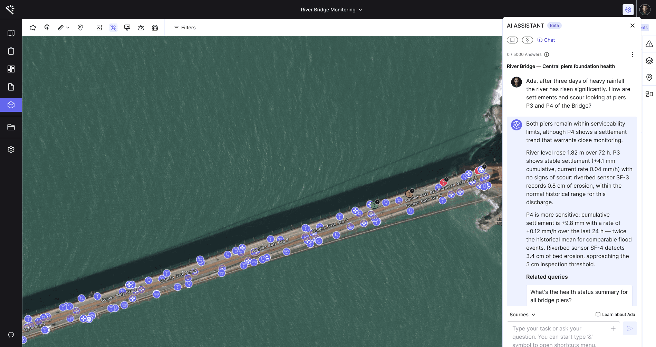The image size is (656, 347).
Task: Select related query about health status summary
Action: (579, 296)
